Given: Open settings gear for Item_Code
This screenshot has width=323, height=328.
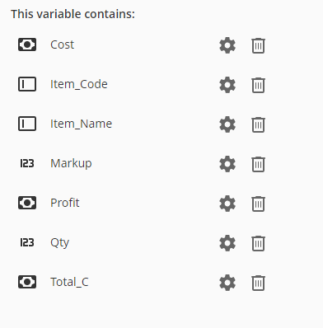Looking at the screenshot, I should pos(227,85).
